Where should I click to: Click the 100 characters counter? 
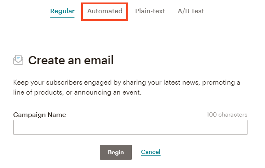(227, 114)
